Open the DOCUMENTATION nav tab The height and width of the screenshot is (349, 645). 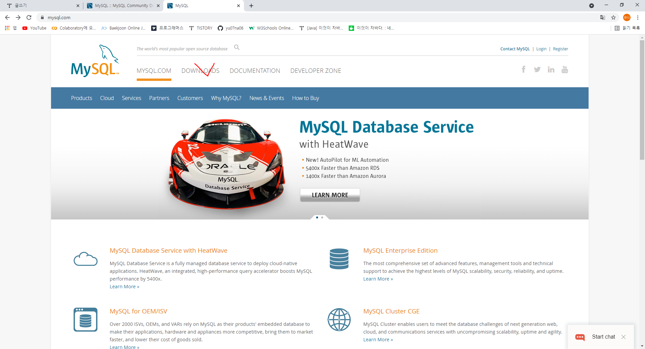coord(255,71)
